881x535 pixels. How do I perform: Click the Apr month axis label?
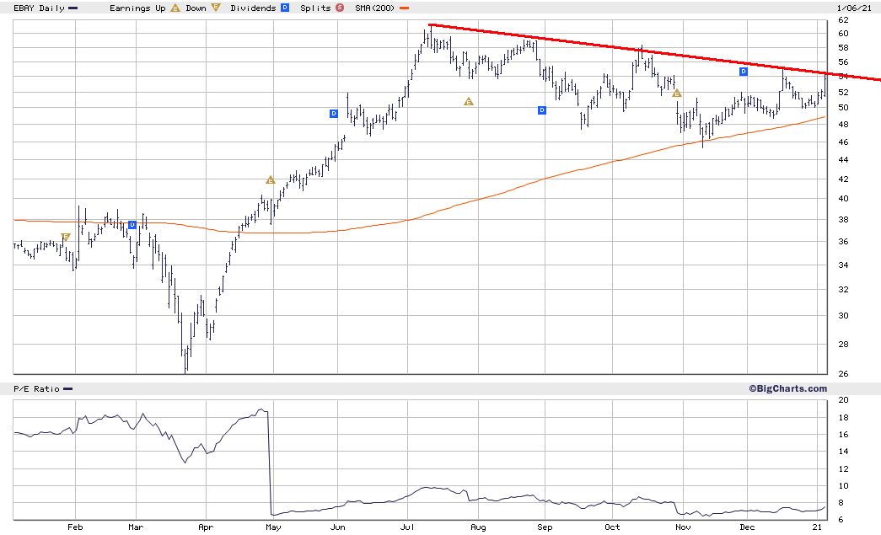coord(207,527)
